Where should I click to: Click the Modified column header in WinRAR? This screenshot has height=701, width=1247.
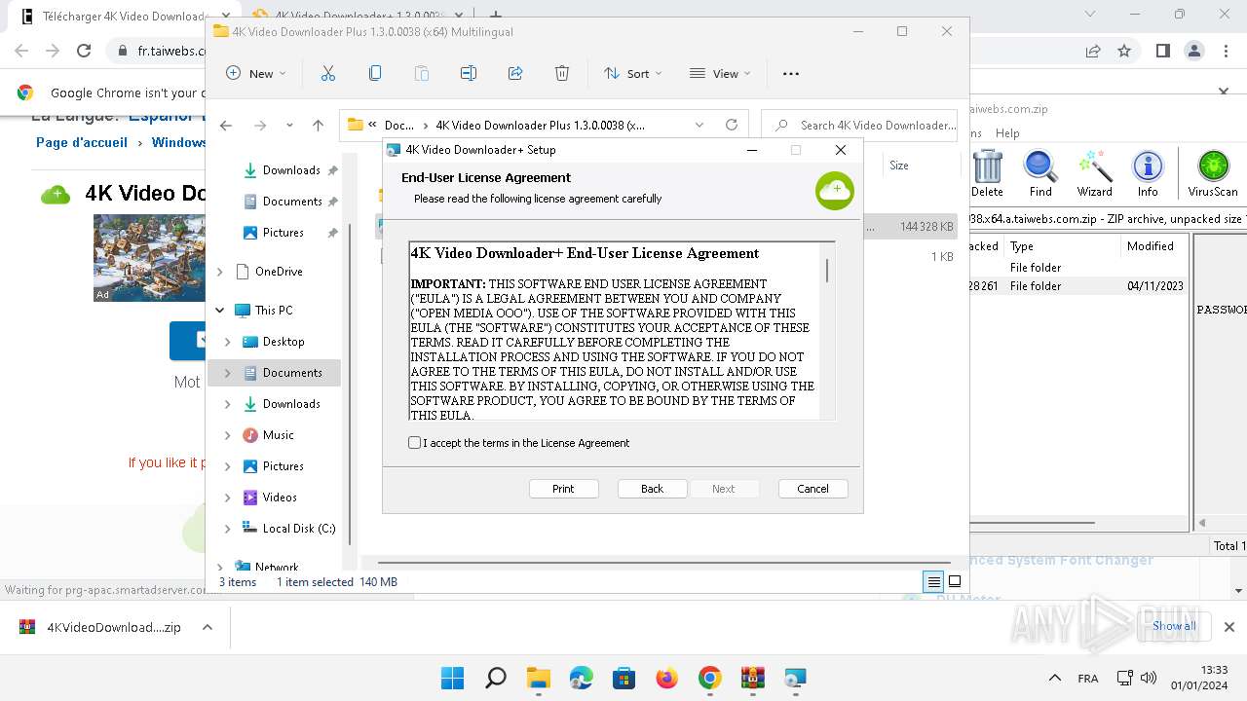tap(1151, 246)
